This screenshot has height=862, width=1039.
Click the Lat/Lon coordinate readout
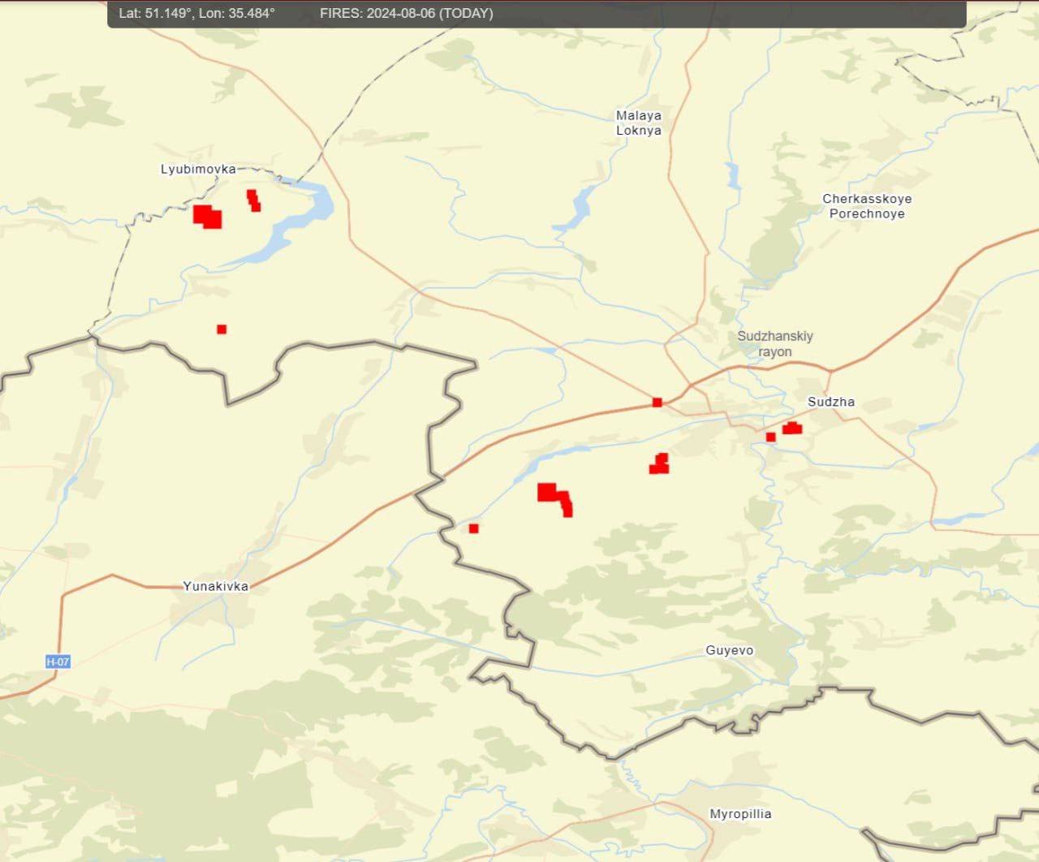[196, 13]
